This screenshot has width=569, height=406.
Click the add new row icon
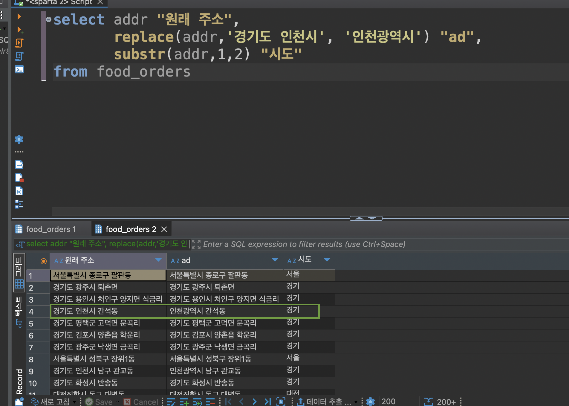pos(184,402)
